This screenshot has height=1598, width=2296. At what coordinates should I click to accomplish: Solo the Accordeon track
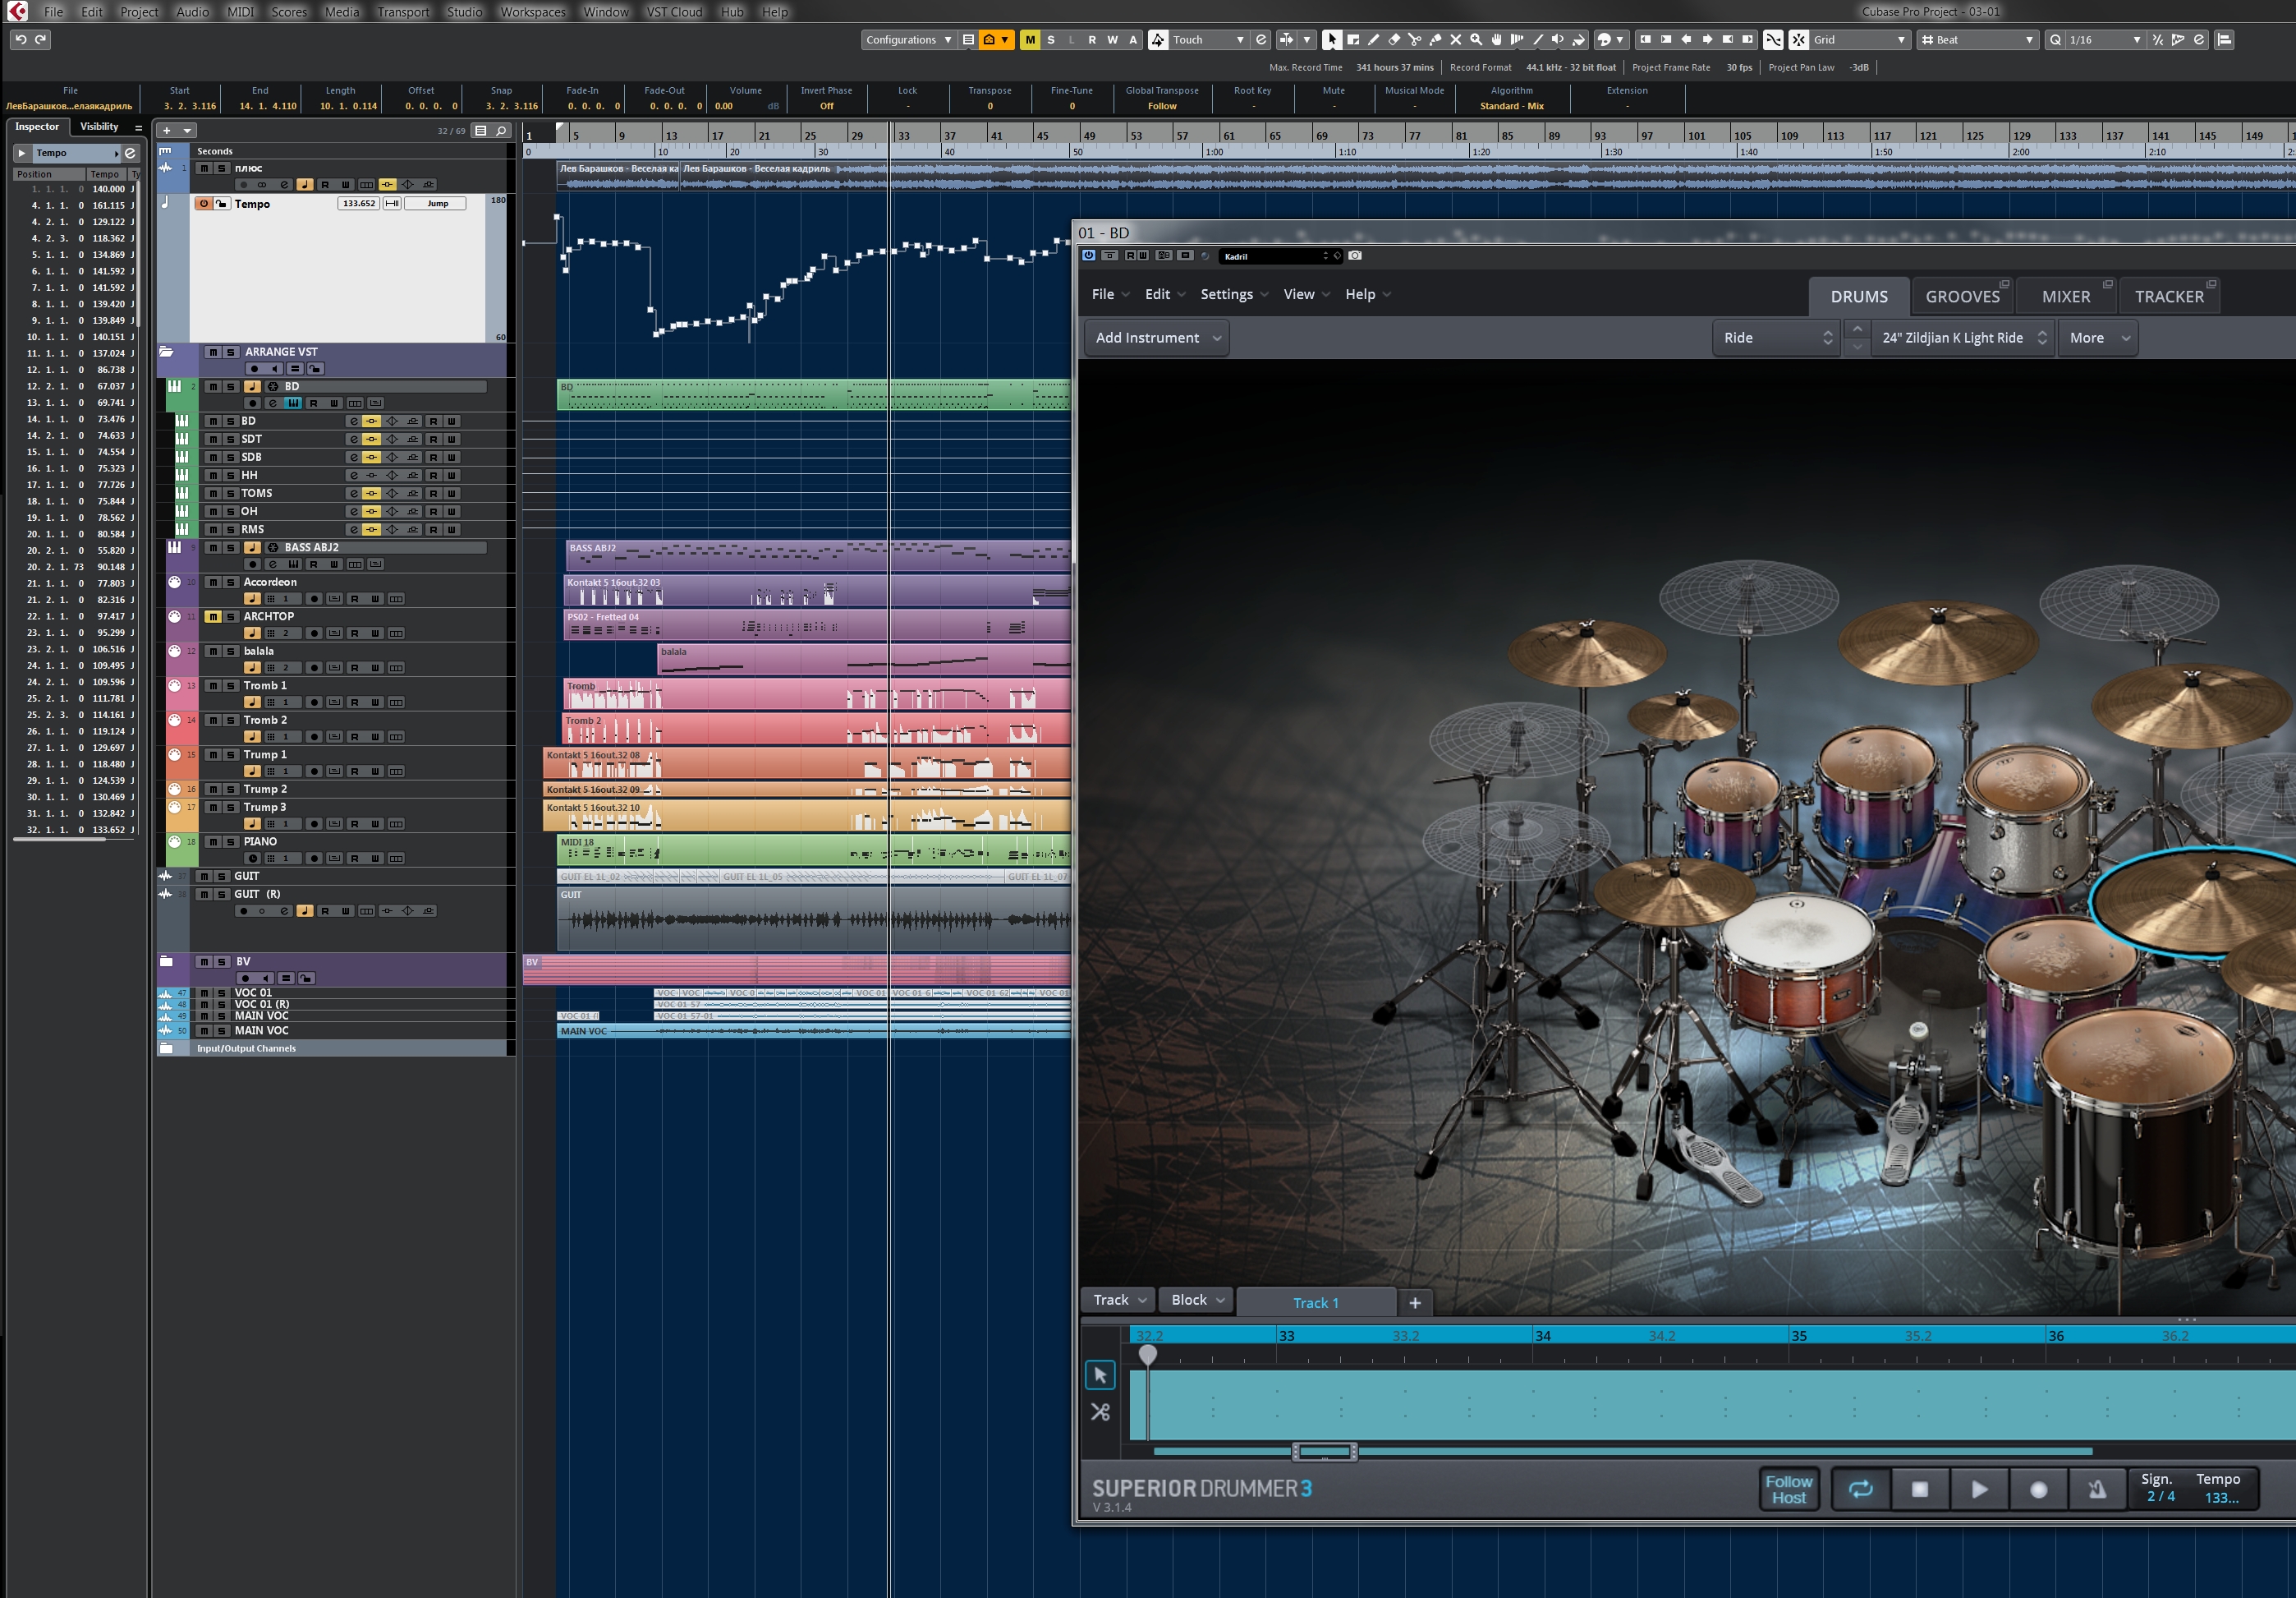tap(230, 583)
